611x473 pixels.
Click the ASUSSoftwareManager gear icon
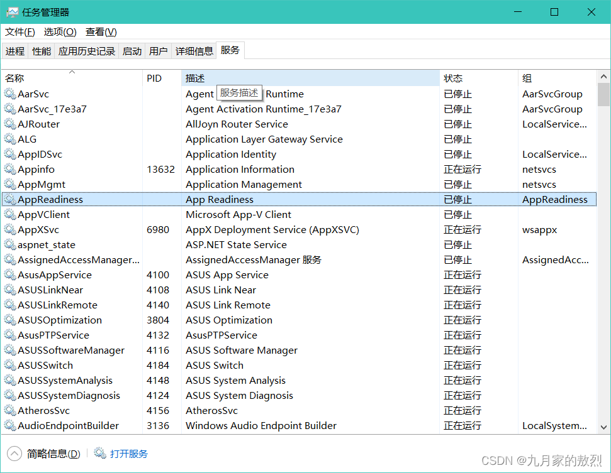click(x=10, y=350)
